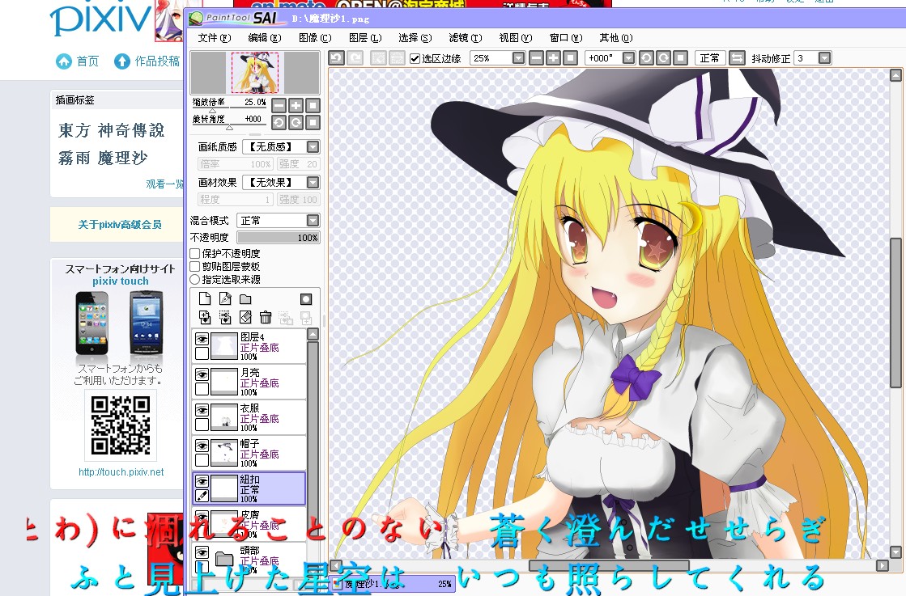Hide the 紐扣 layer
The height and width of the screenshot is (596, 906).
coord(202,481)
